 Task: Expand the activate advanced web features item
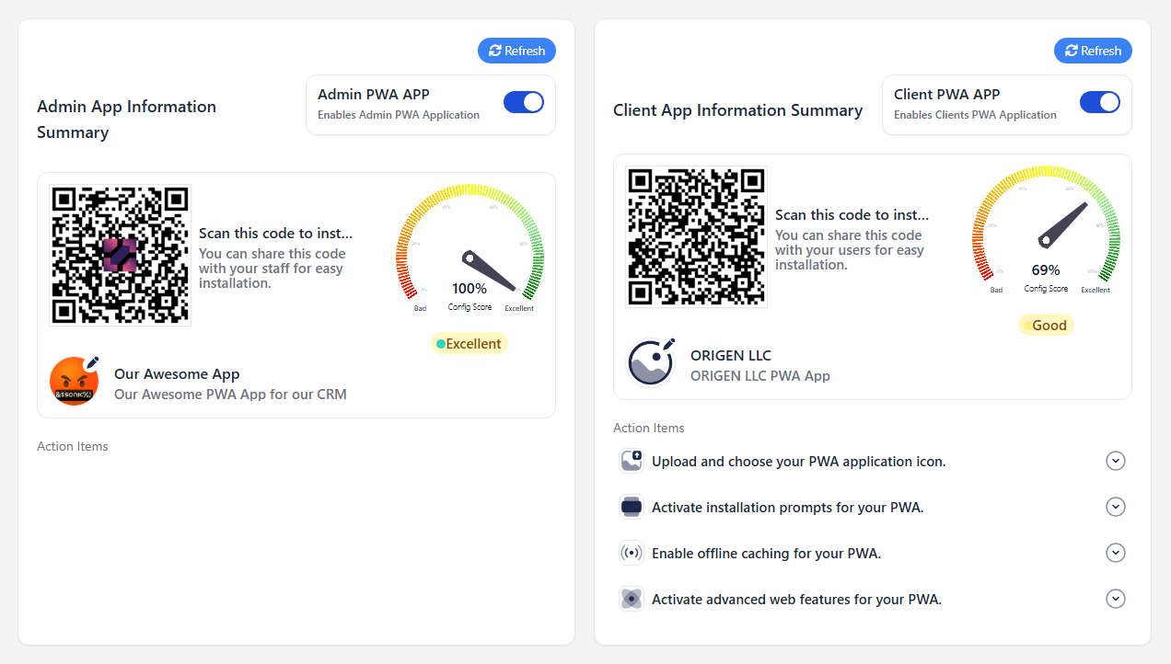tap(1116, 599)
